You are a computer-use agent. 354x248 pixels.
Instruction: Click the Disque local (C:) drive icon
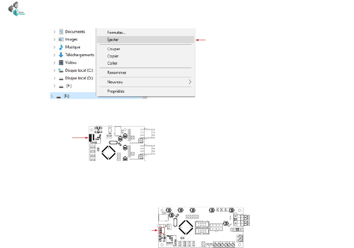[61, 71]
